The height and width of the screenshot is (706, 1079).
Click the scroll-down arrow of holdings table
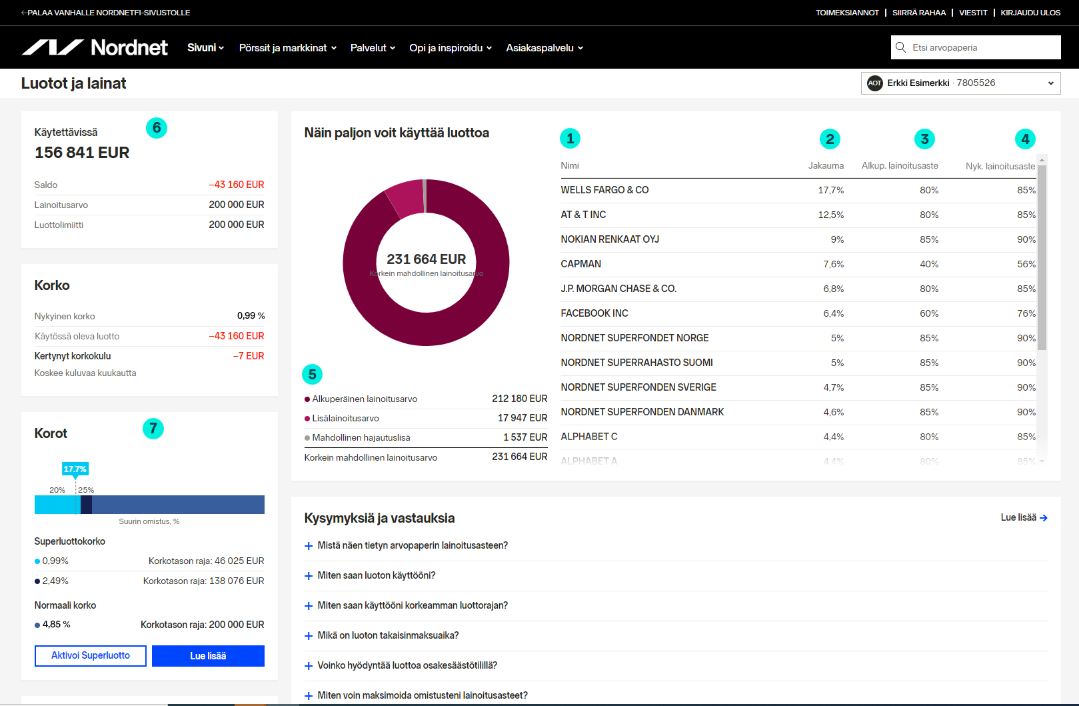pyautogui.click(x=1042, y=461)
